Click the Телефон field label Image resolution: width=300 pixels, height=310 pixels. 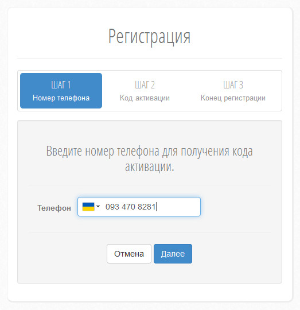54,208
